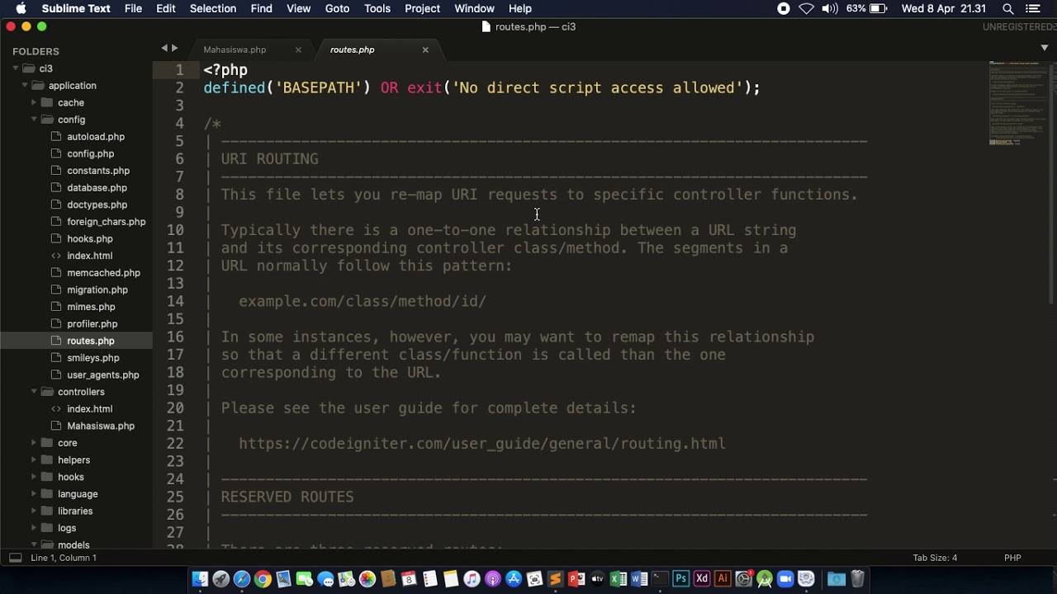This screenshot has width=1057, height=594.
Task: Open Terminal from the Dock
Action: tap(660, 579)
